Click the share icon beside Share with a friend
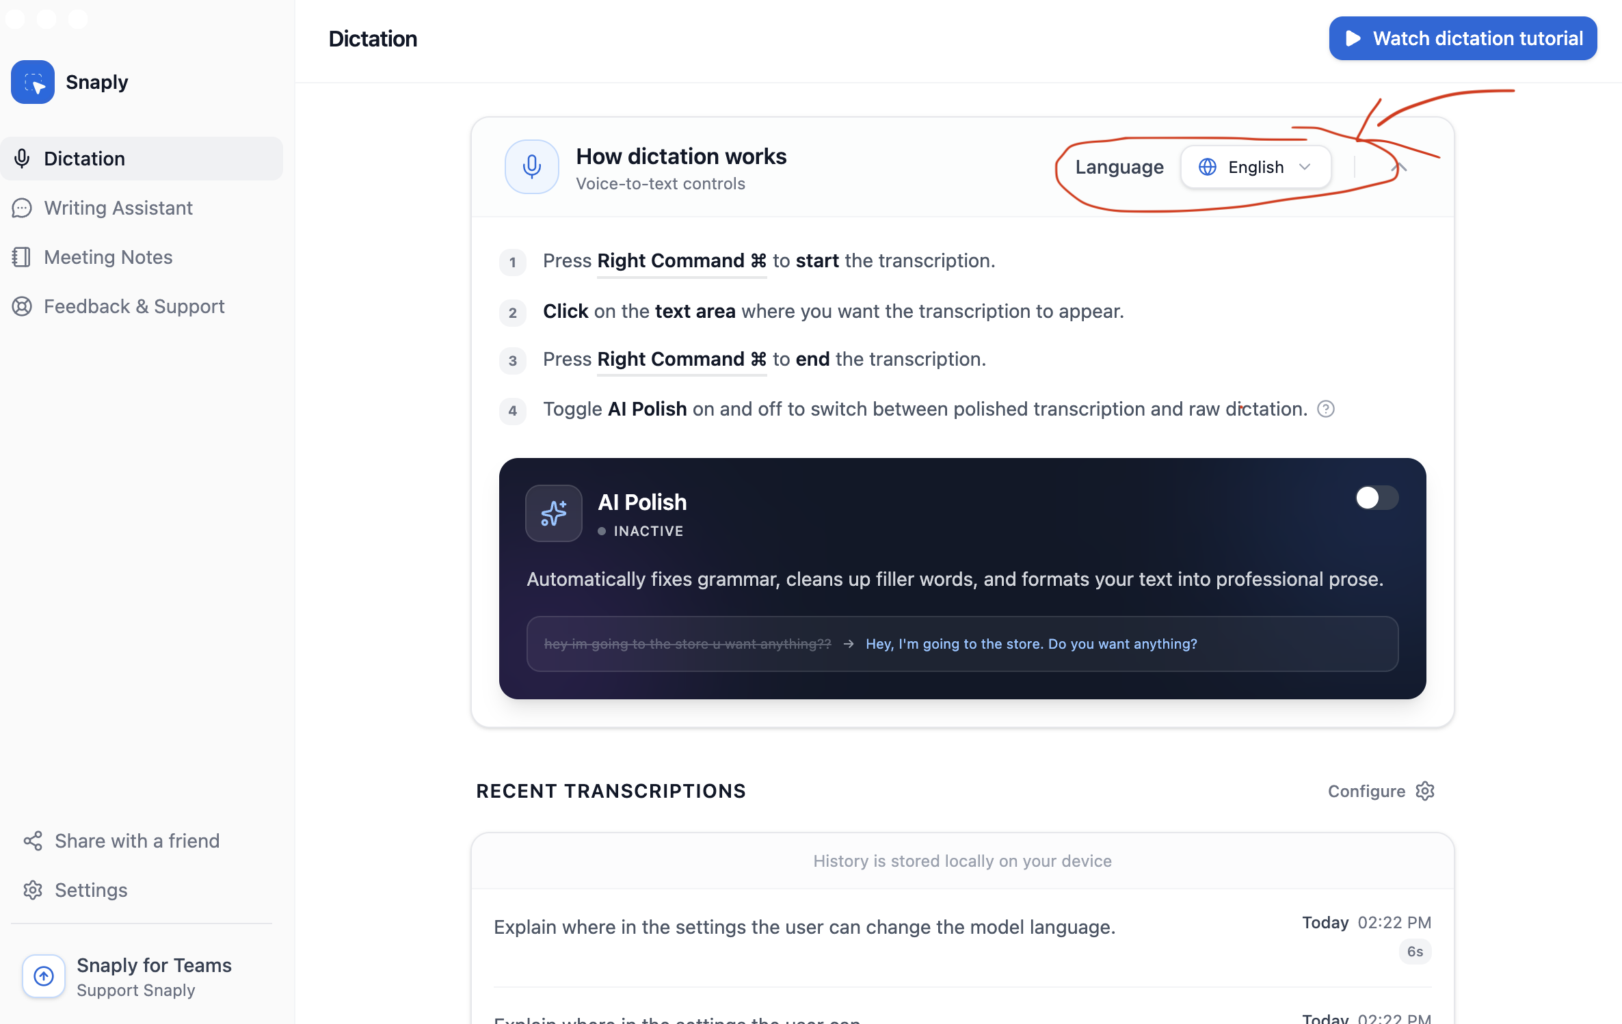The image size is (1622, 1024). 33,841
